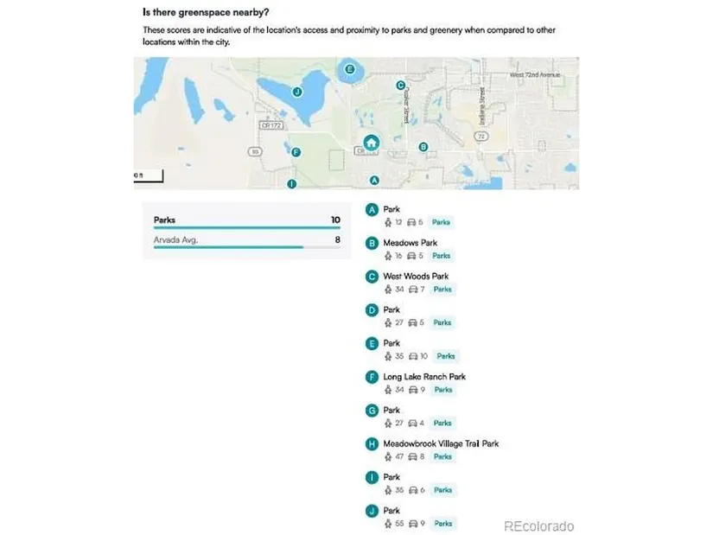Select map pin F on the map
This screenshot has width=713, height=535.
pyautogui.click(x=296, y=152)
